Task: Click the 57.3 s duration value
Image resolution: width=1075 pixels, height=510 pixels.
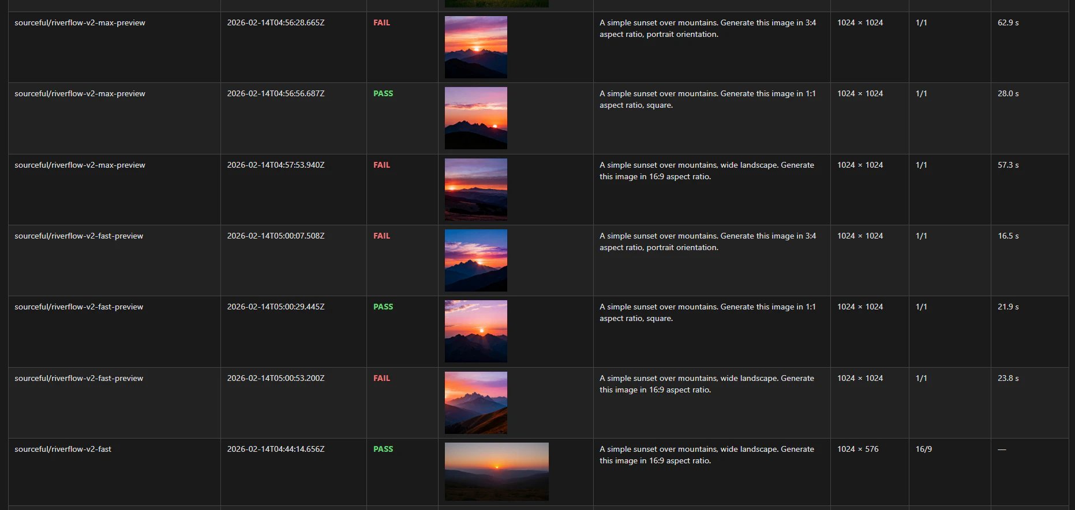Action: (x=1008, y=165)
